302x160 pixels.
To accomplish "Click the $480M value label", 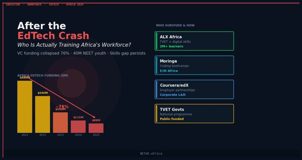I will [25, 78].
